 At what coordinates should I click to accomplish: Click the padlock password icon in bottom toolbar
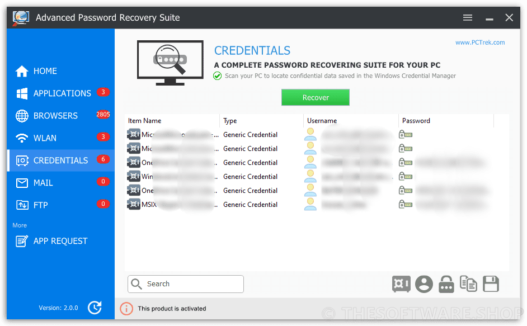(x=446, y=284)
